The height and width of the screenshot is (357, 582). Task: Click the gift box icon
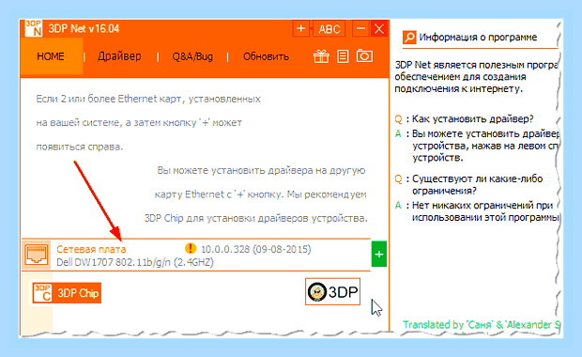coord(321,56)
